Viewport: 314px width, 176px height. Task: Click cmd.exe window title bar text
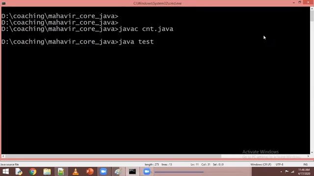coord(157,3)
